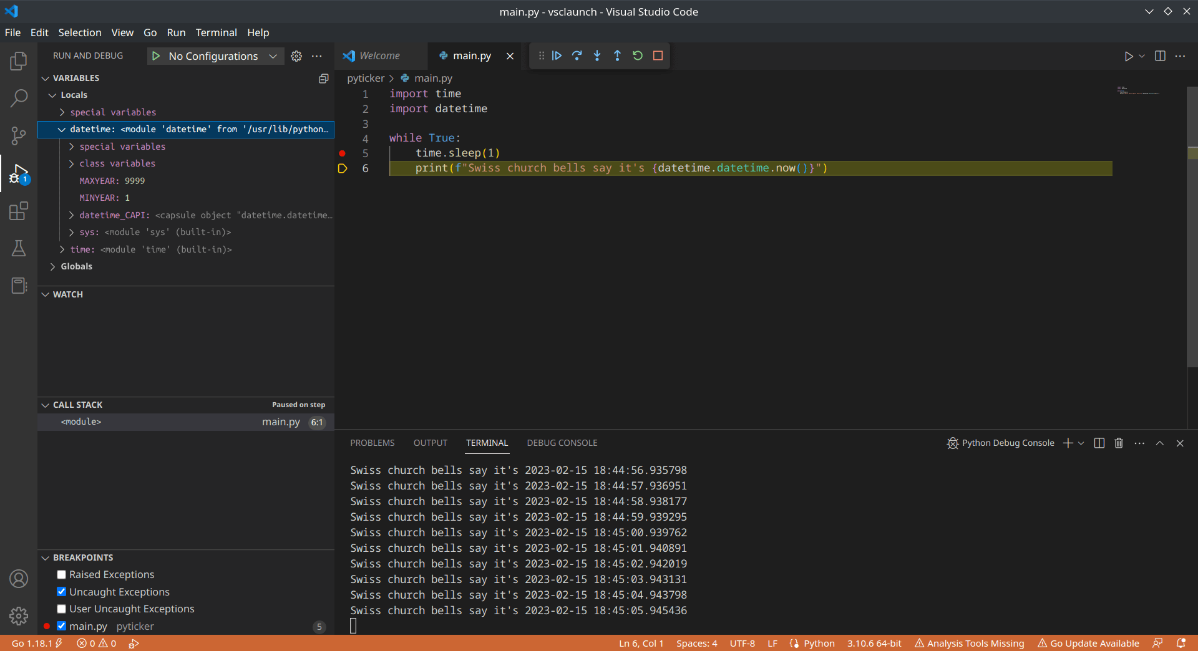Kill the terminal with the trash icon
1198x651 pixels.
[1119, 443]
